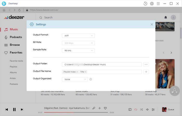182x116 pixels.
Task: Go to Albums under Favorites
Action: pos(13,73)
